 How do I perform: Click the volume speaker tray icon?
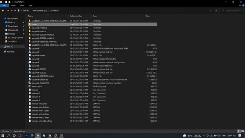219,136
